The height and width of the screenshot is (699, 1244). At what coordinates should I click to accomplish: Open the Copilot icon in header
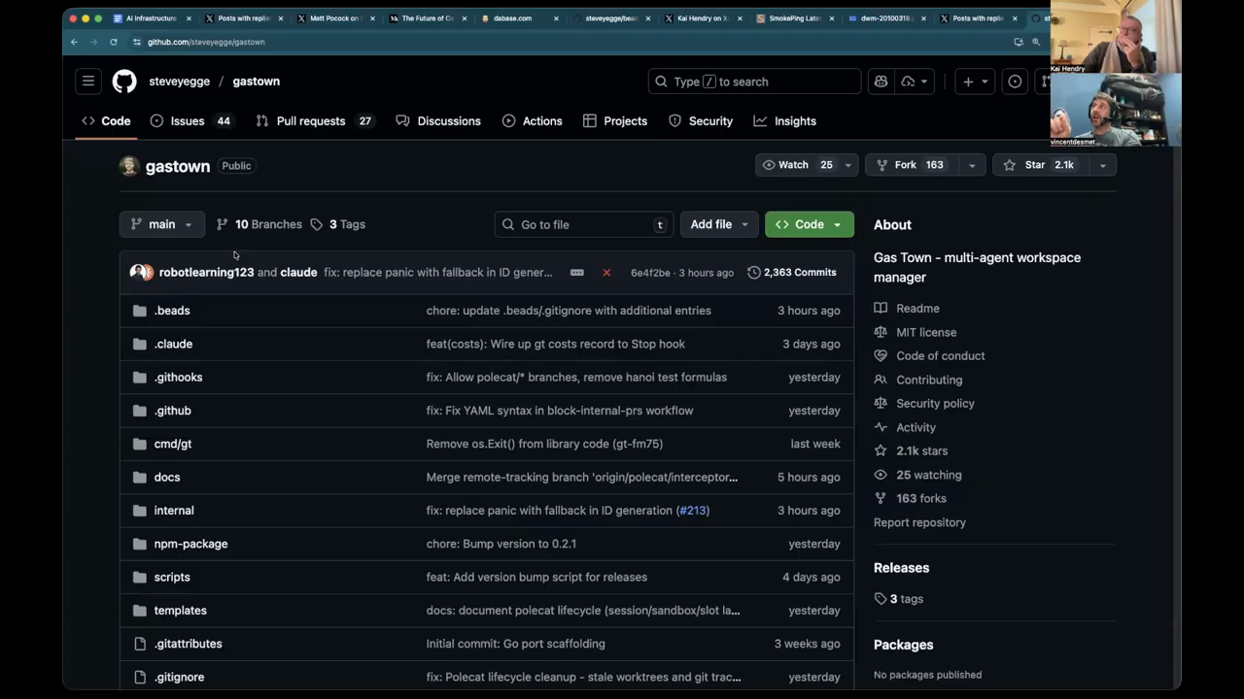click(x=881, y=82)
